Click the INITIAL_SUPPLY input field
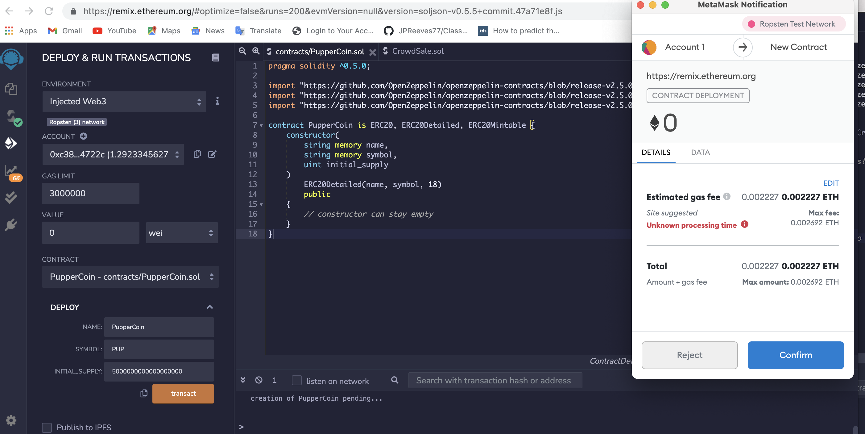Viewport: 865px width, 434px height. (x=159, y=371)
